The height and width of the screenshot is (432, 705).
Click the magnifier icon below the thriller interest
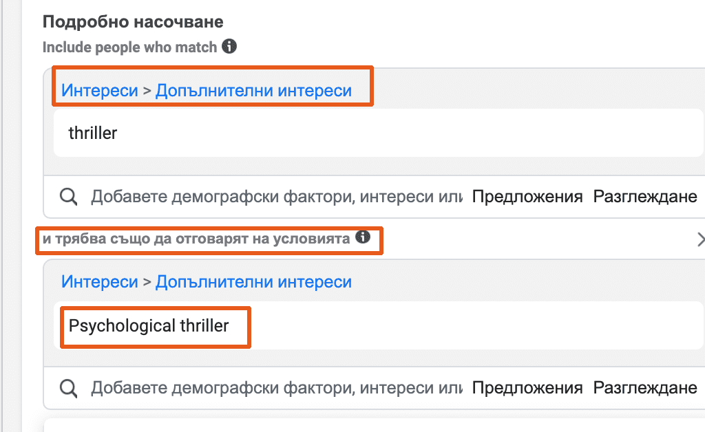(69, 197)
